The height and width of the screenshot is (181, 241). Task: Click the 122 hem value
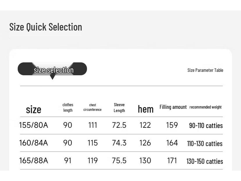click(x=145, y=125)
